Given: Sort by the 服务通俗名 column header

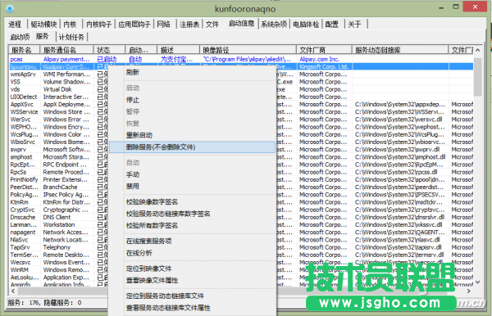Looking at the screenshot, I should tap(67, 50).
